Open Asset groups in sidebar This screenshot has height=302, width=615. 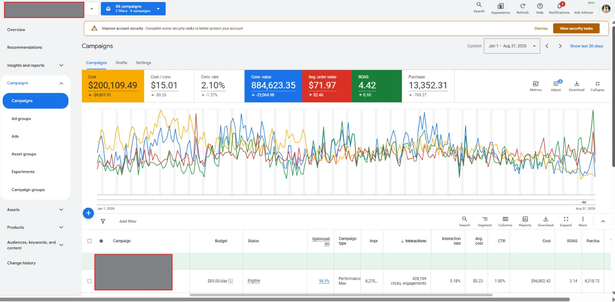coord(24,154)
